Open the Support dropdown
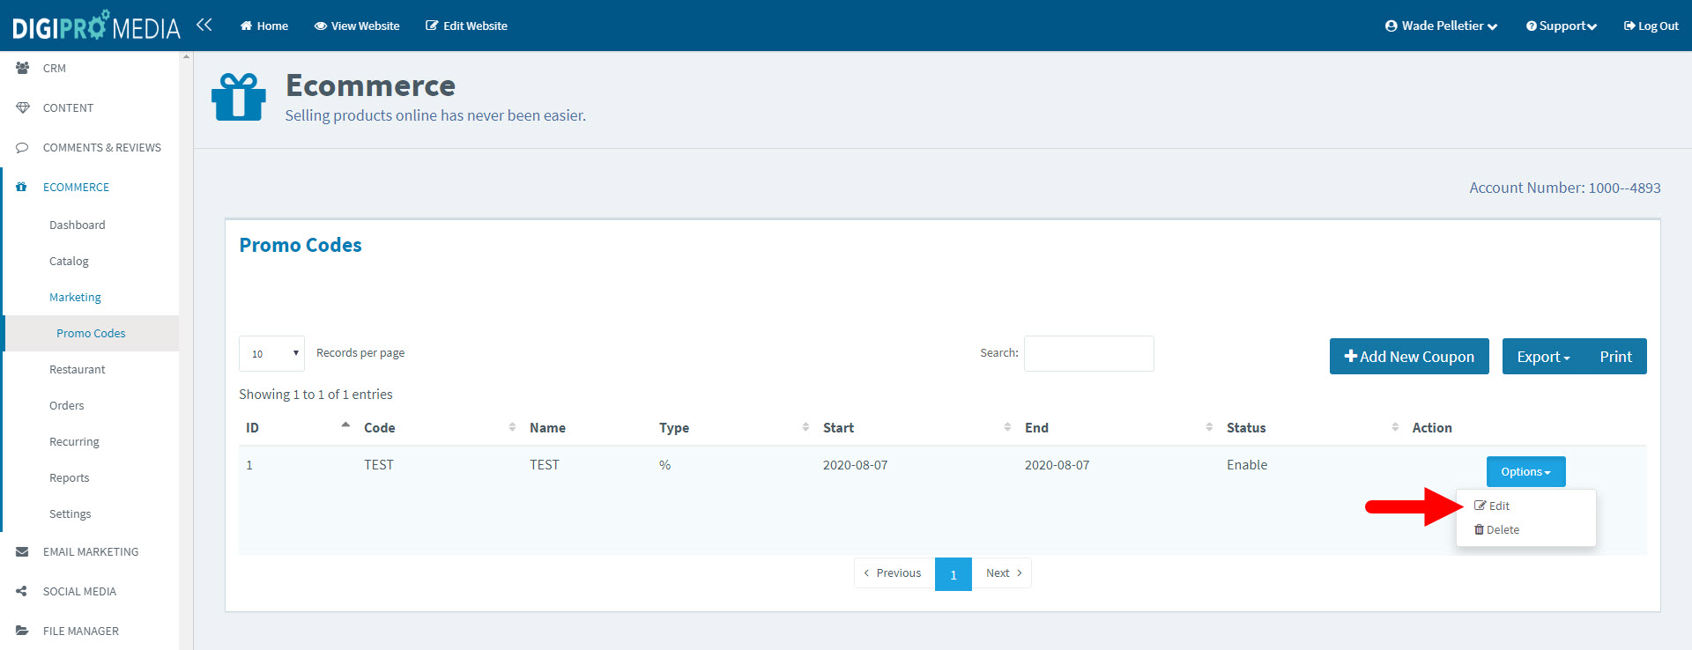Screen dimensions: 1692x650 (x=1562, y=26)
